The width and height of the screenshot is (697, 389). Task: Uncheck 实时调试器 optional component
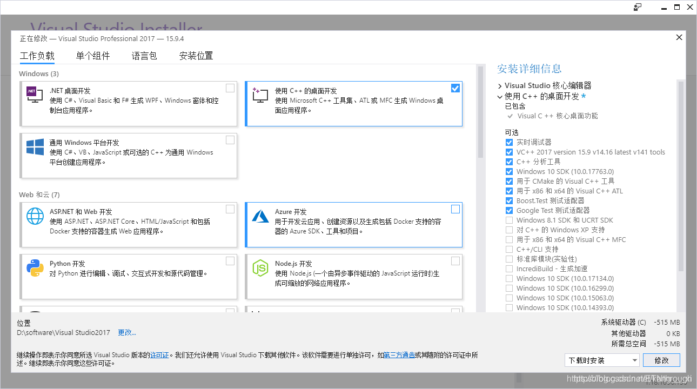click(x=509, y=142)
